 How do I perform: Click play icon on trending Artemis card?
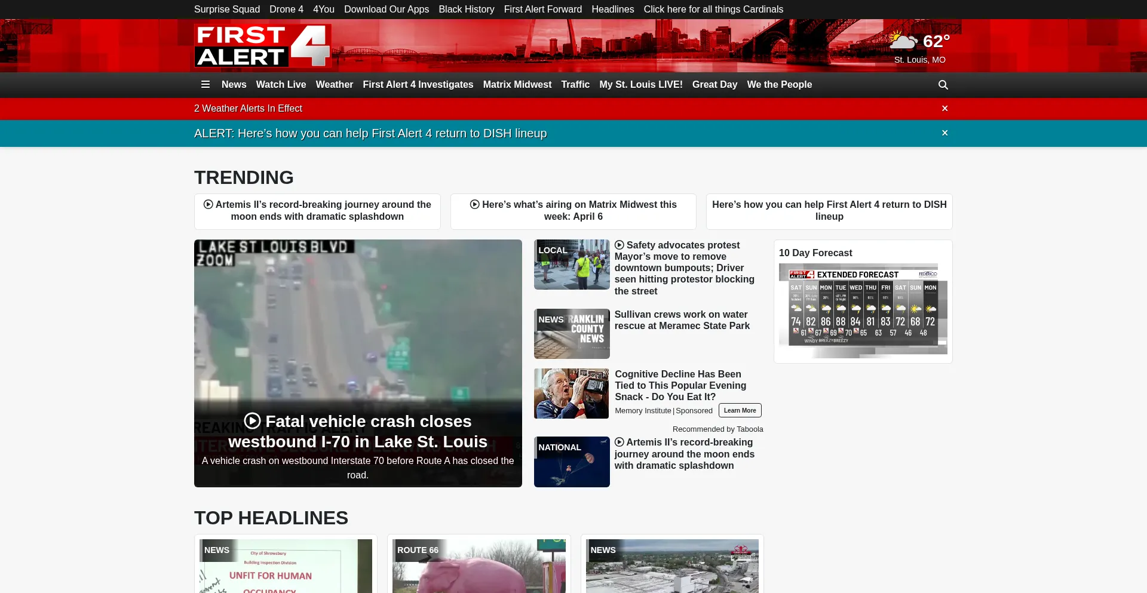click(208, 204)
